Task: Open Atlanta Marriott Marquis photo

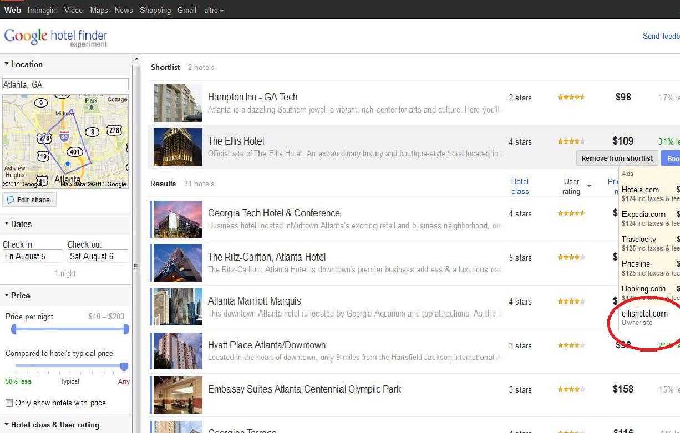Action: pyautogui.click(x=177, y=307)
